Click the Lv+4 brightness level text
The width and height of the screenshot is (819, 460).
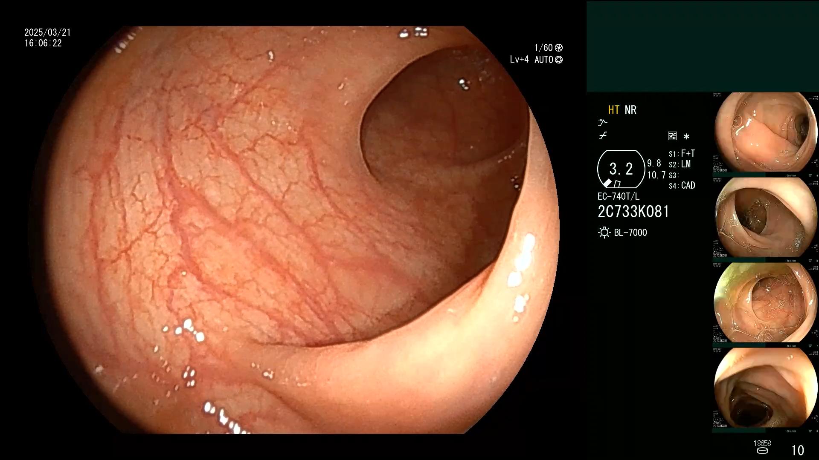pos(519,60)
